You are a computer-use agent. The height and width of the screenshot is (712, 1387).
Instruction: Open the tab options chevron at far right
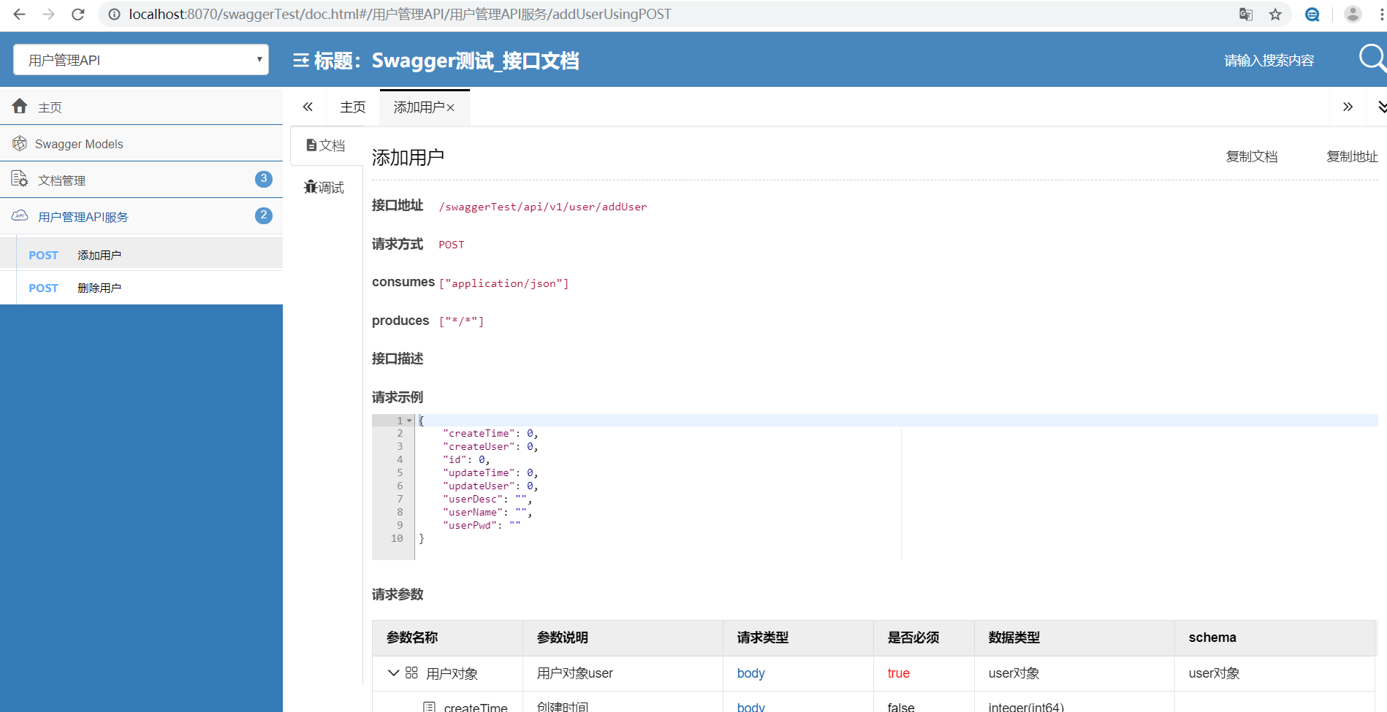pos(1381,107)
